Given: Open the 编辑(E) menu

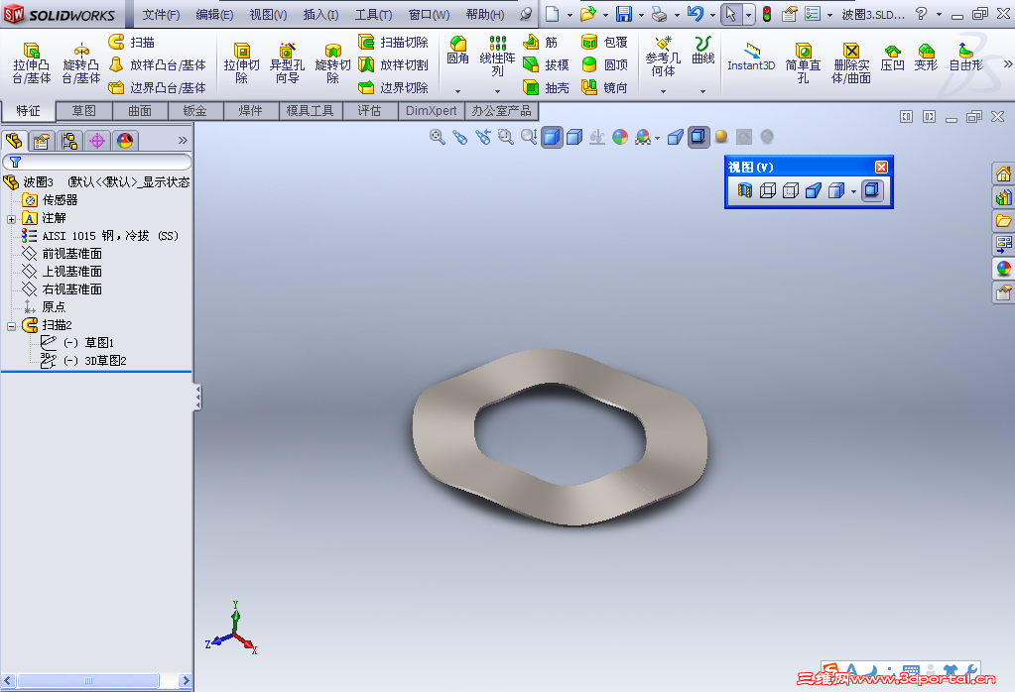Looking at the screenshot, I should (214, 14).
